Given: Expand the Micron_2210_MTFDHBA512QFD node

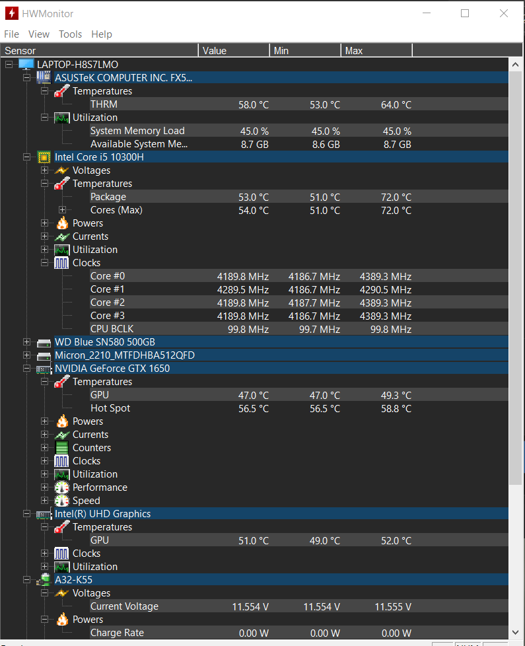Looking at the screenshot, I should coord(27,355).
